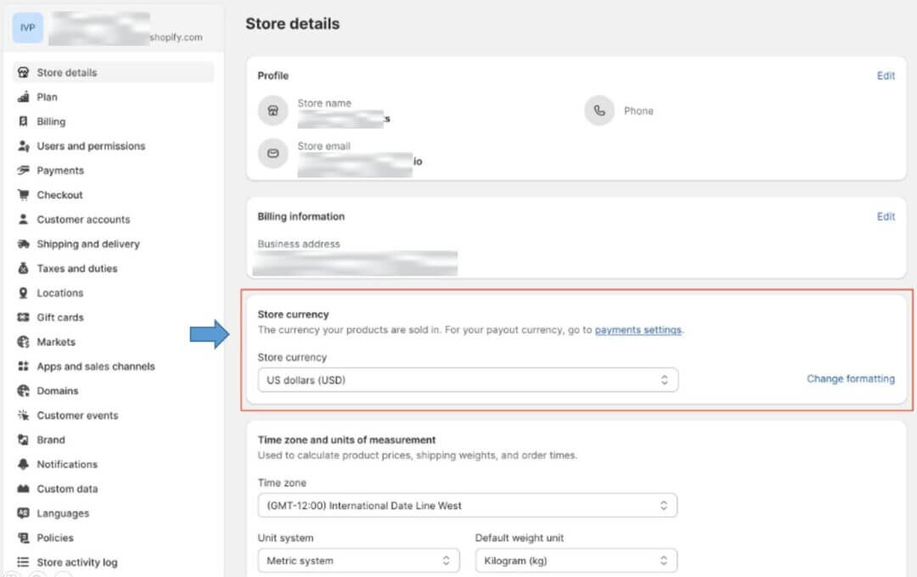Open the Default weight unit dropdown
This screenshot has width=917, height=577.
(x=576, y=560)
